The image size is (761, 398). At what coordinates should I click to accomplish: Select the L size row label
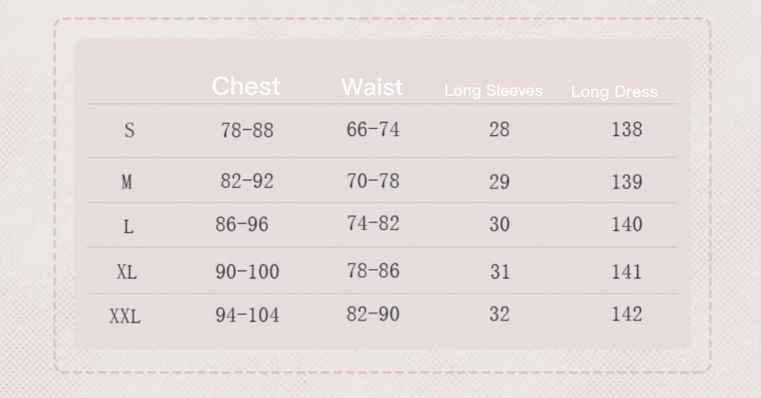(128, 227)
